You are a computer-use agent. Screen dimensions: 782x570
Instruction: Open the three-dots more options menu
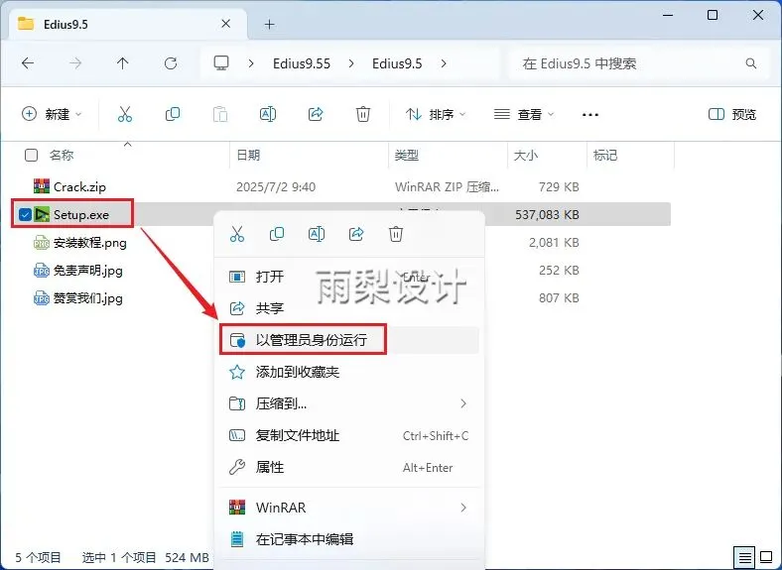(x=590, y=115)
